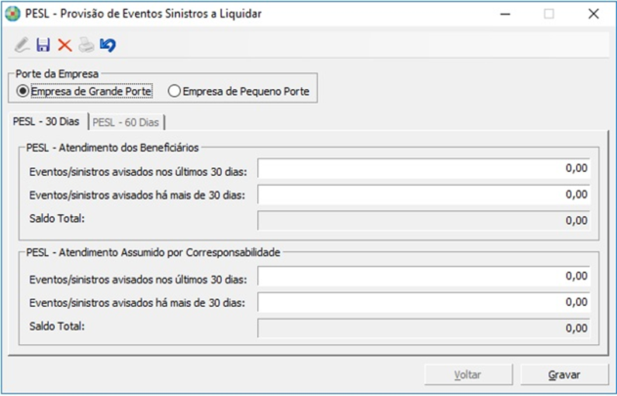The width and height of the screenshot is (617, 396).
Task: Click the printer icon in toolbar
Action: (x=86, y=46)
